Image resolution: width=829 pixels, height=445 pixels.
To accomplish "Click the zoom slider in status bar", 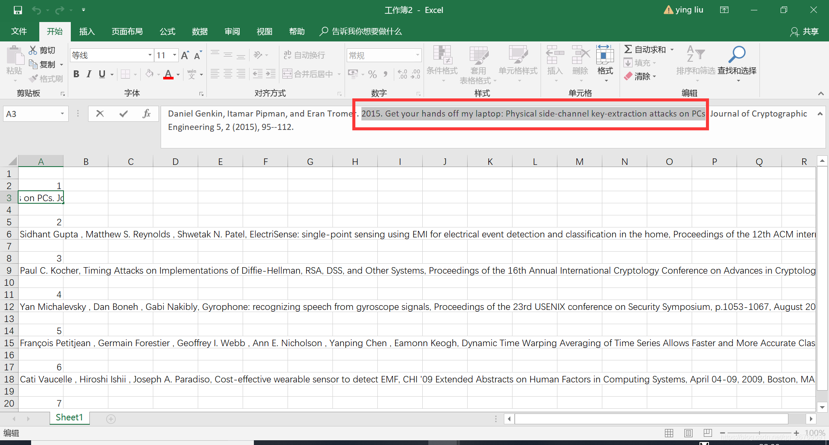I will click(759, 433).
